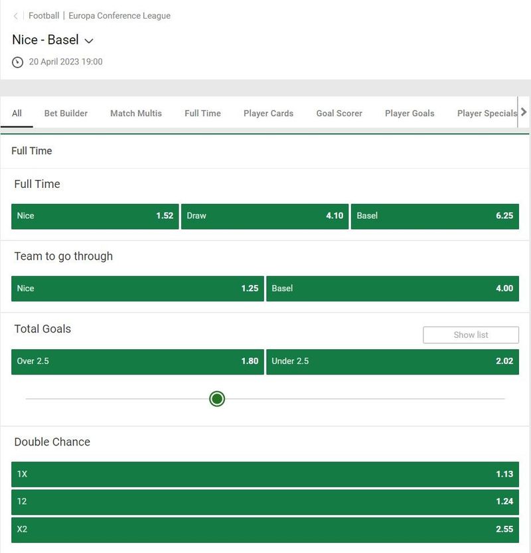
Task: Click the Show list button
Action: (x=471, y=335)
